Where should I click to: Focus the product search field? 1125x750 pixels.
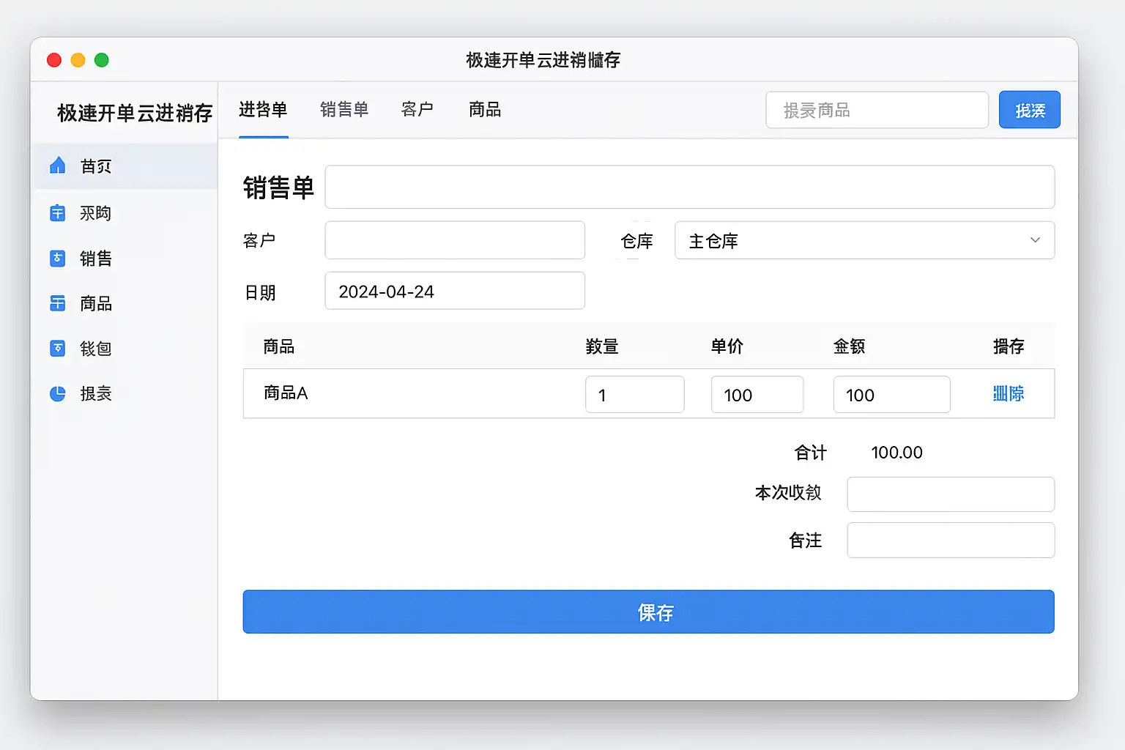(x=877, y=110)
